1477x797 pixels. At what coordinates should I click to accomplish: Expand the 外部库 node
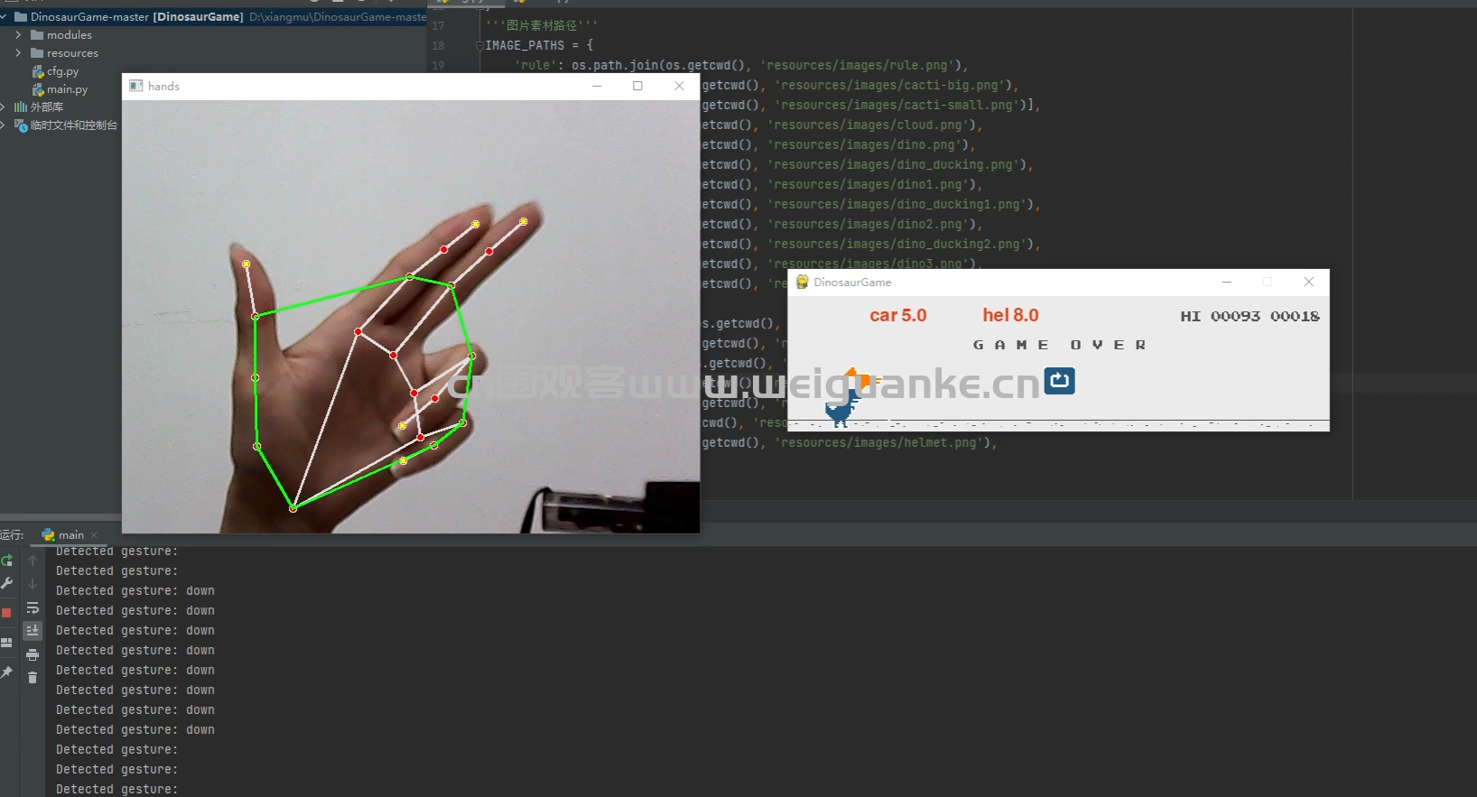(x=4, y=107)
